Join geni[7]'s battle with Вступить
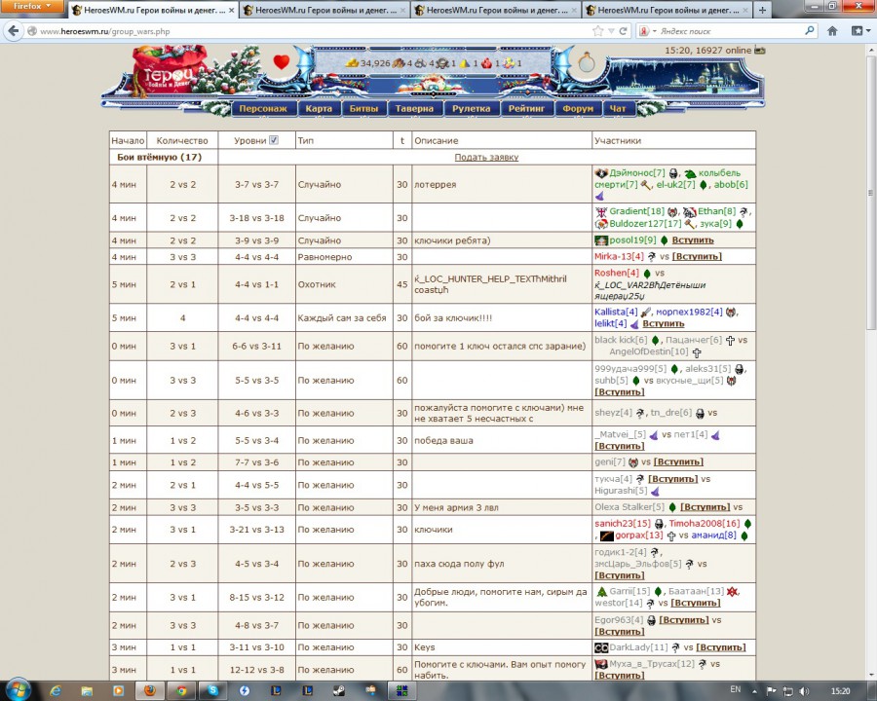Screen dimensions: 877x701 (x=678, y=462)
